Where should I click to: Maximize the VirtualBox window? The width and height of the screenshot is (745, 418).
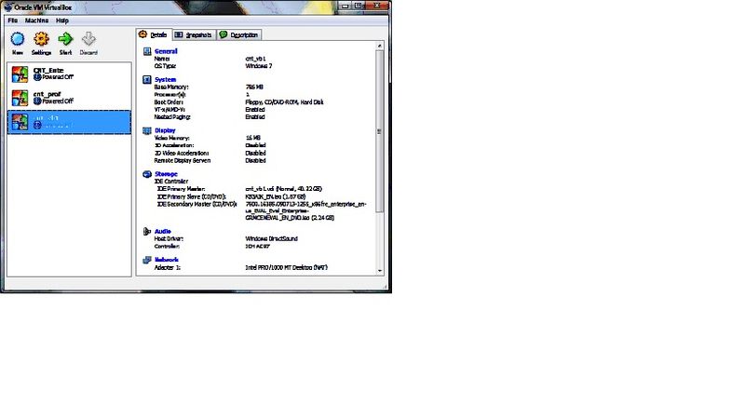(359, 6)
